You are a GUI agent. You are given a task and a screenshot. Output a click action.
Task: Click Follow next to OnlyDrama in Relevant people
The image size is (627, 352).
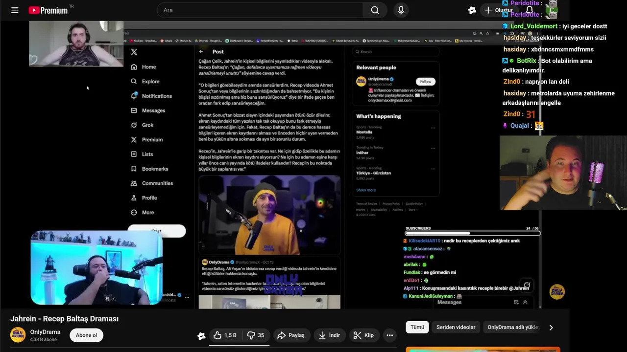[x=425, y=82]
